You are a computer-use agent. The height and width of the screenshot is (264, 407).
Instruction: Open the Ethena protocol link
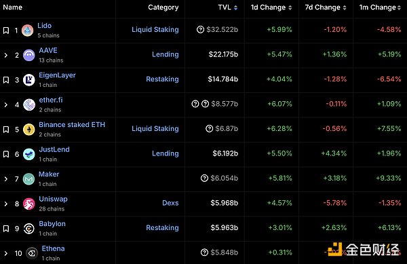[x=53, y=248]
